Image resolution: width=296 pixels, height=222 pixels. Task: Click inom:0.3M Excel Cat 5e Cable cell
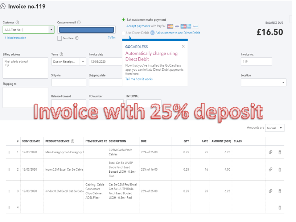tap(64, 170)
